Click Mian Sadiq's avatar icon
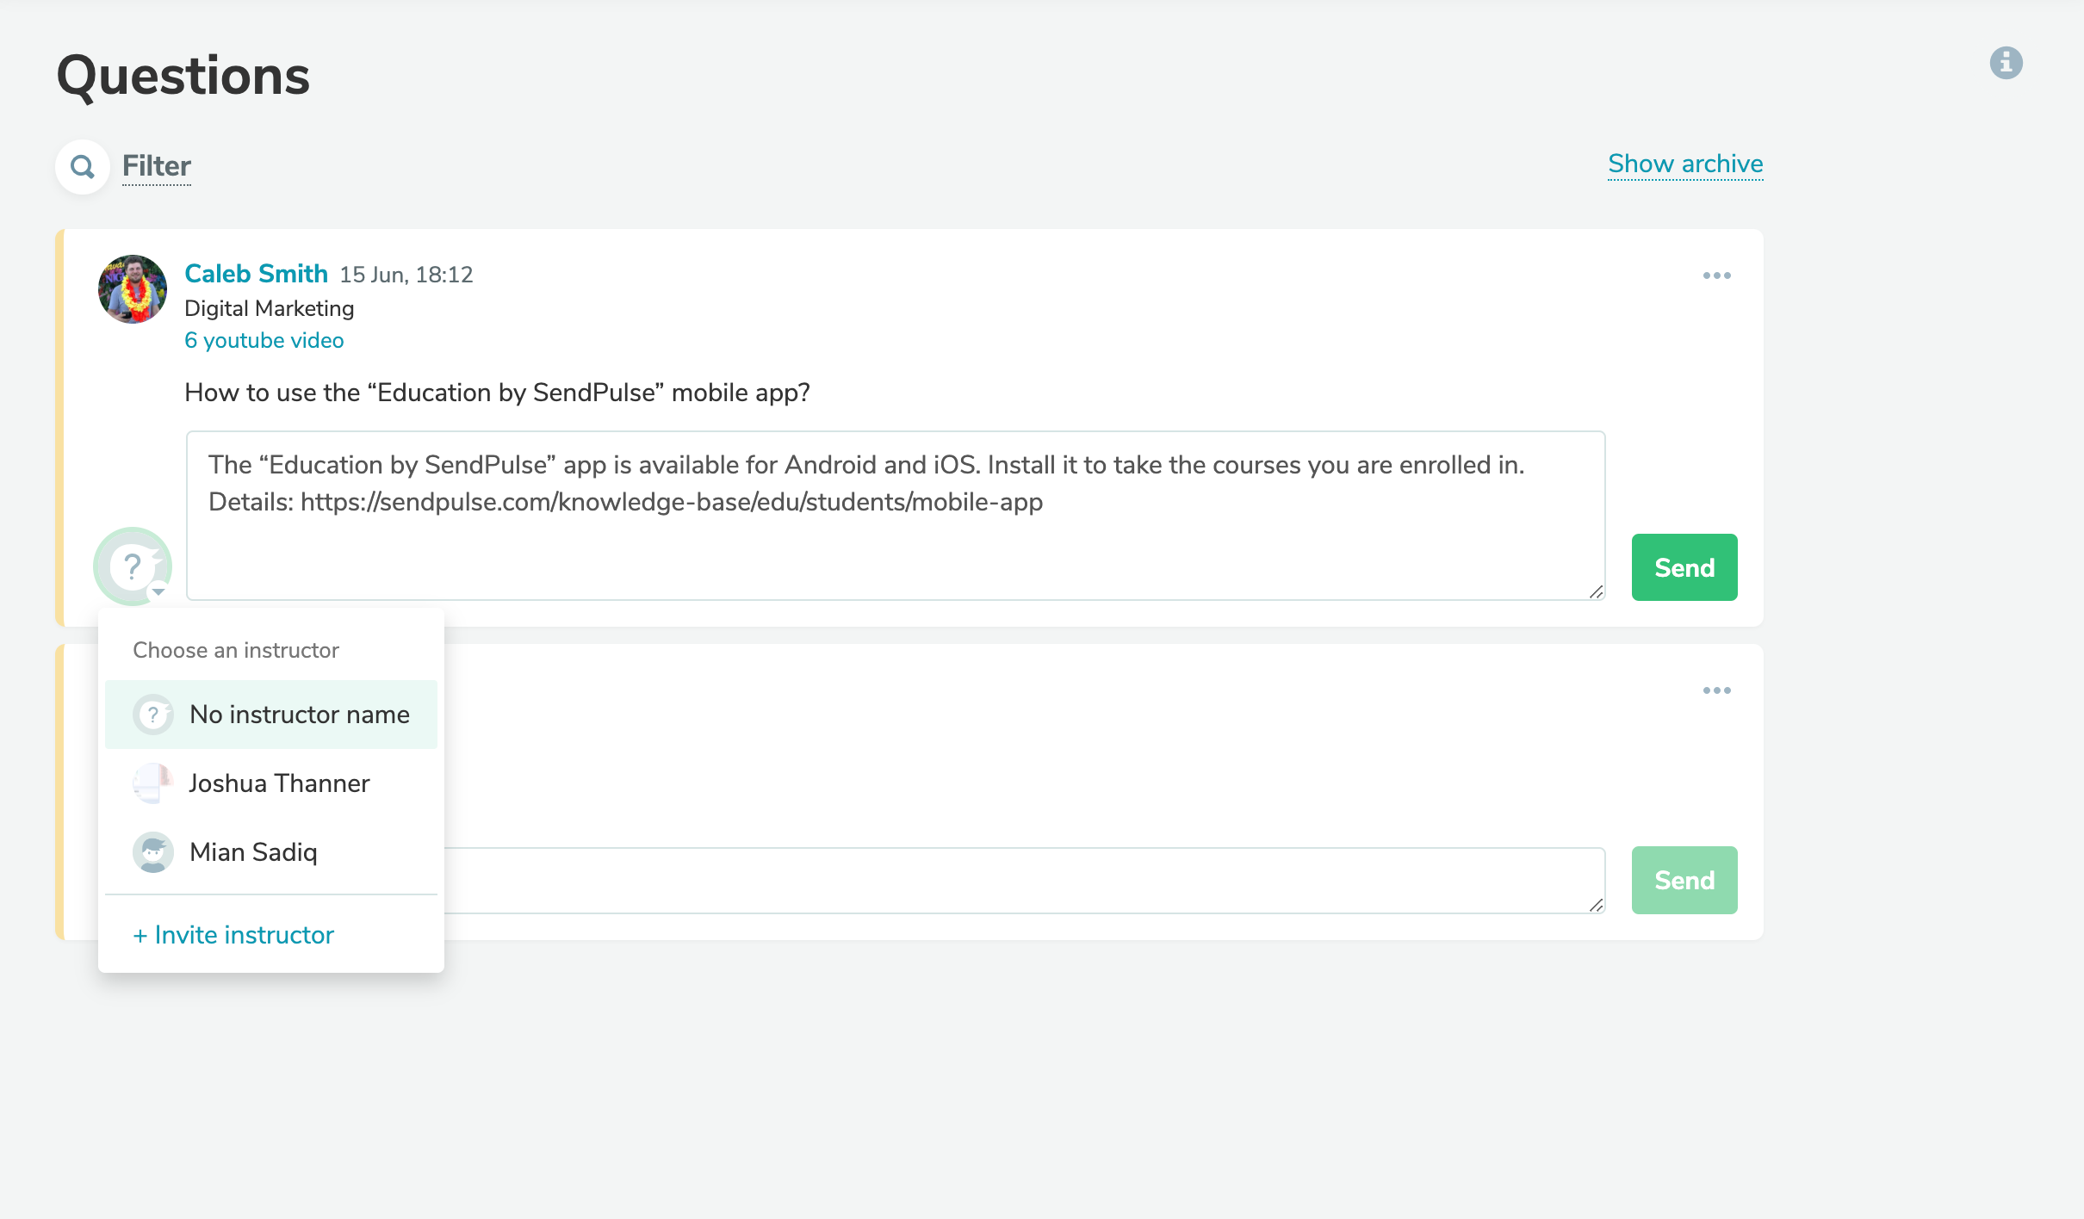 click(x=153, y=852)
